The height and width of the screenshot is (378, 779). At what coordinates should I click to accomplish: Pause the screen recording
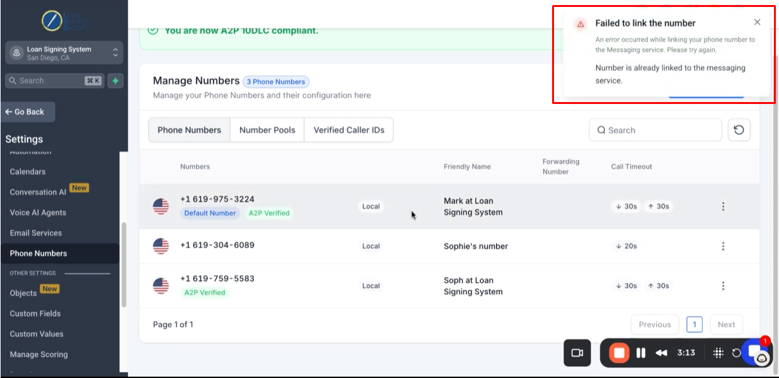pyautogui.click(x=641, y=353)
